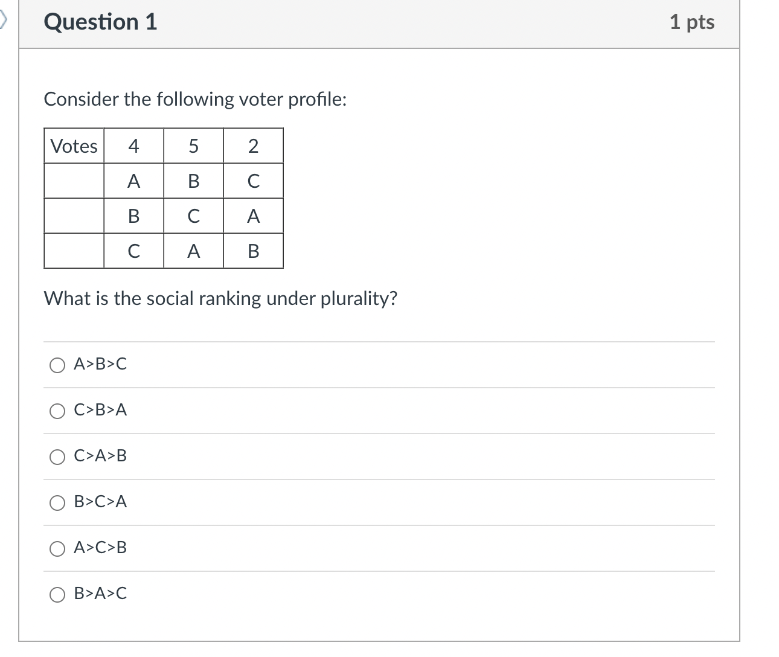
Task: Select the B>C>A answer option
Action: tap(58, 502)
